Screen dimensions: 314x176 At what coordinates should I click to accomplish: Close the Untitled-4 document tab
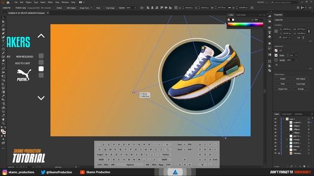[x=48, y=13]
